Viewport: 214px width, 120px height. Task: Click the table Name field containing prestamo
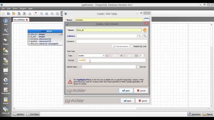coord(109,20)
